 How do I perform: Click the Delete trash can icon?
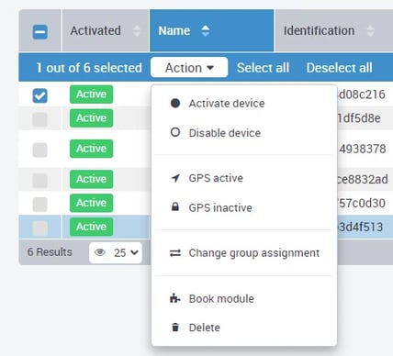coord(175,327)
